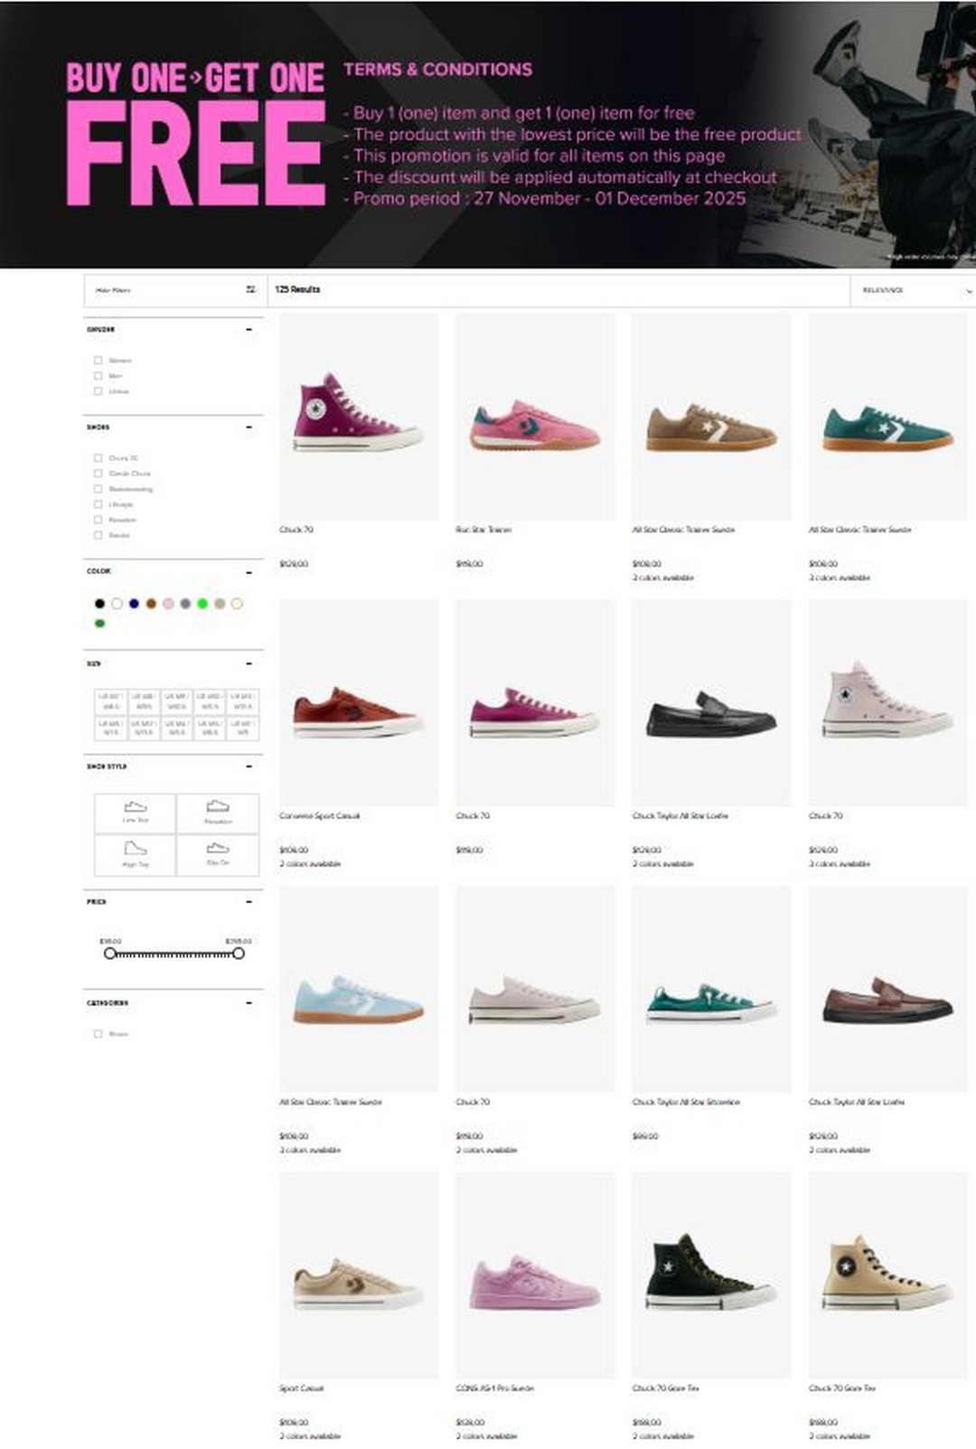This screenshot has width=976, height=1449.
Task: Click the maximum price slider handle
Action: click(x=239, y=953)
